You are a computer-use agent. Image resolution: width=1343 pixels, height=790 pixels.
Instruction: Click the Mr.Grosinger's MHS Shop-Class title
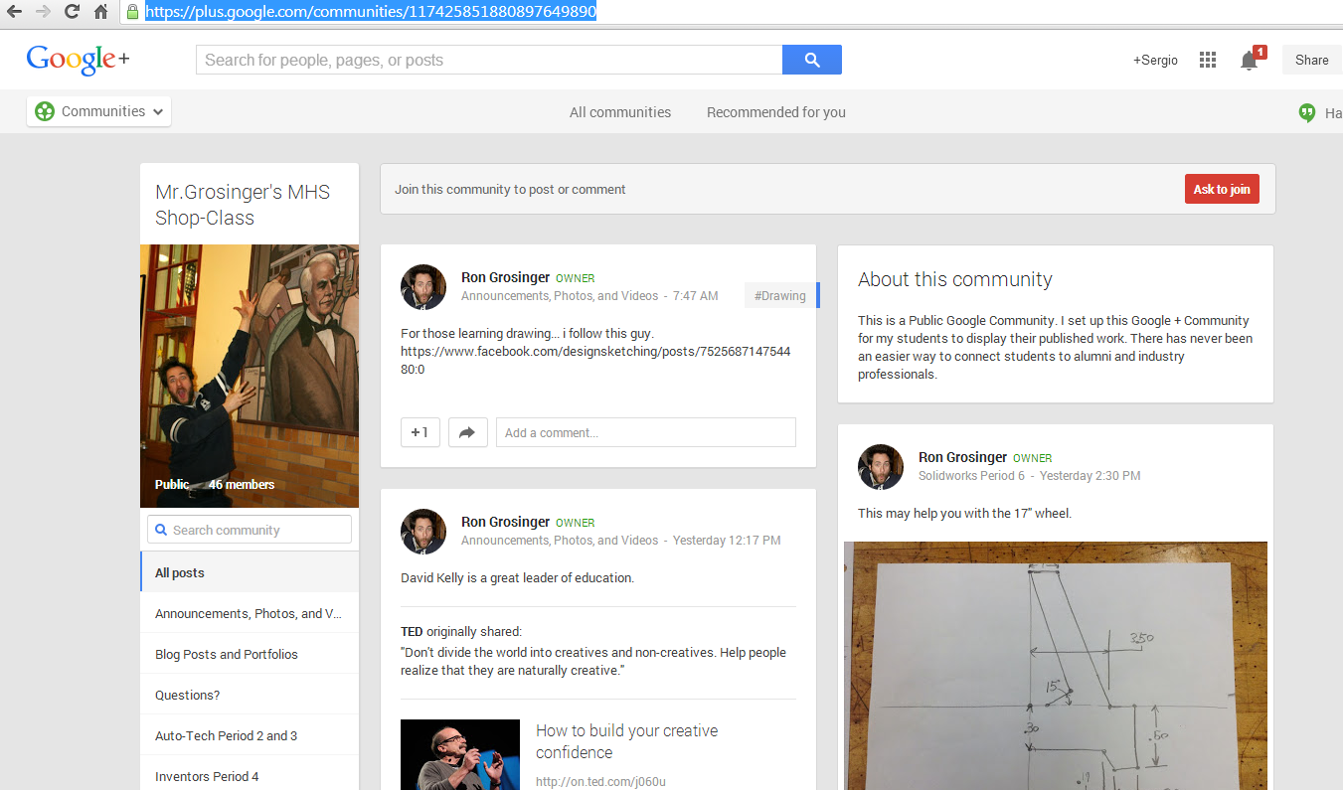point(243,205)
